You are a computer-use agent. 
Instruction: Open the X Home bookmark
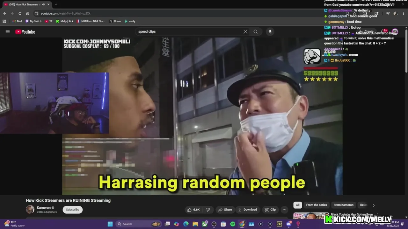115,21
